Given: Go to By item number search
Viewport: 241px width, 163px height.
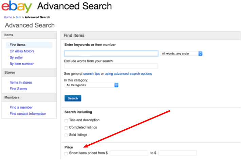Looking at the screenshot, I should click(x=21, y=64).
